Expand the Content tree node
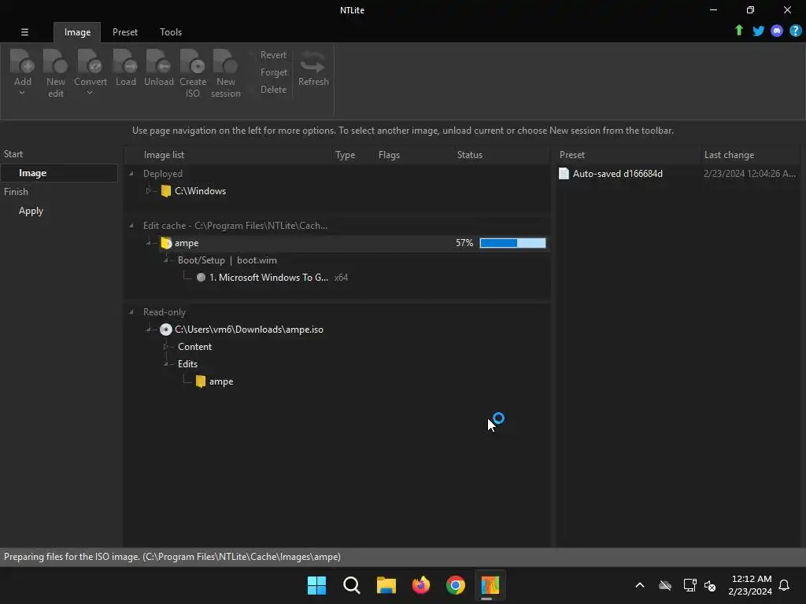Viewport: 806px width, 604px height. pyautogui.click(x=166, y=347)
